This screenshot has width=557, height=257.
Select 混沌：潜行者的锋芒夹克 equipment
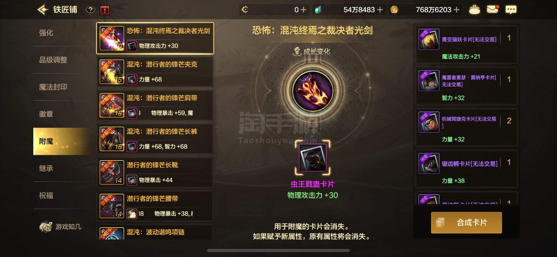point(155,72)
